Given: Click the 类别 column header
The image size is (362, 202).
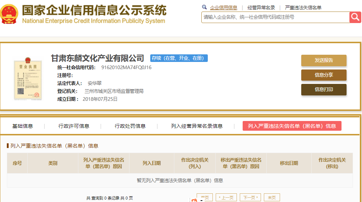Looking at the screenshot, I should pyautogui.click(x=53, y=163).
